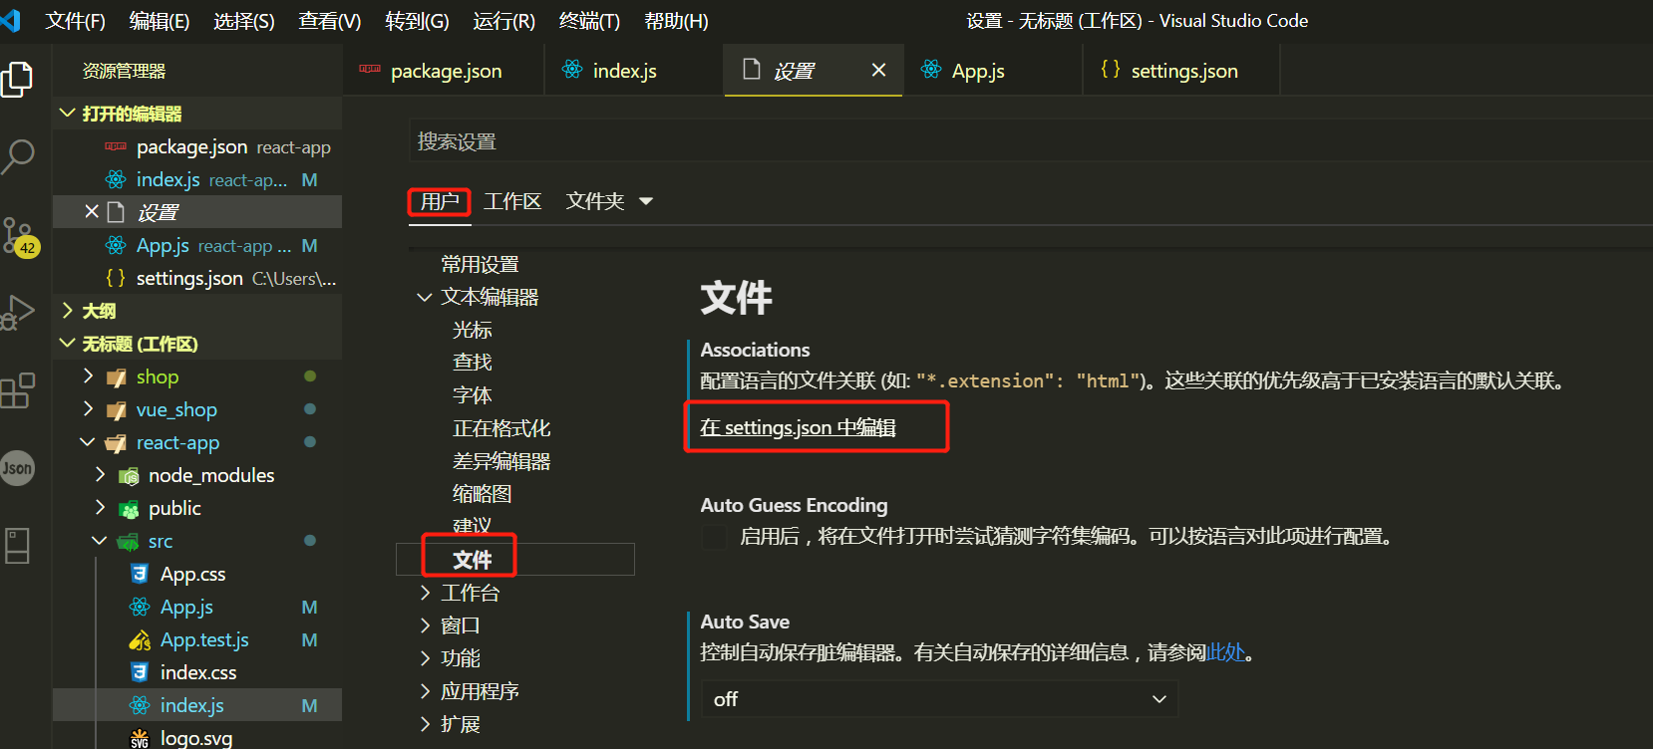
Task: Click the SVG icon beside logo.svg
Action: coord(140,738)
